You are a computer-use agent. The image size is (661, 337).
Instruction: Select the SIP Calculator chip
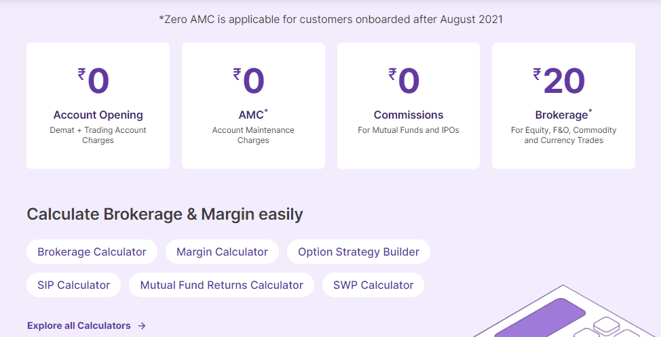pyautogui.click(x=74, y=285)
